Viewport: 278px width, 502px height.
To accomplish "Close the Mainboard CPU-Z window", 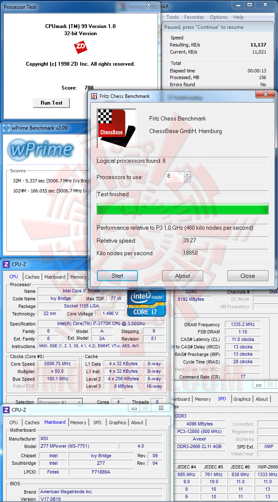I will tap(161, 408).
